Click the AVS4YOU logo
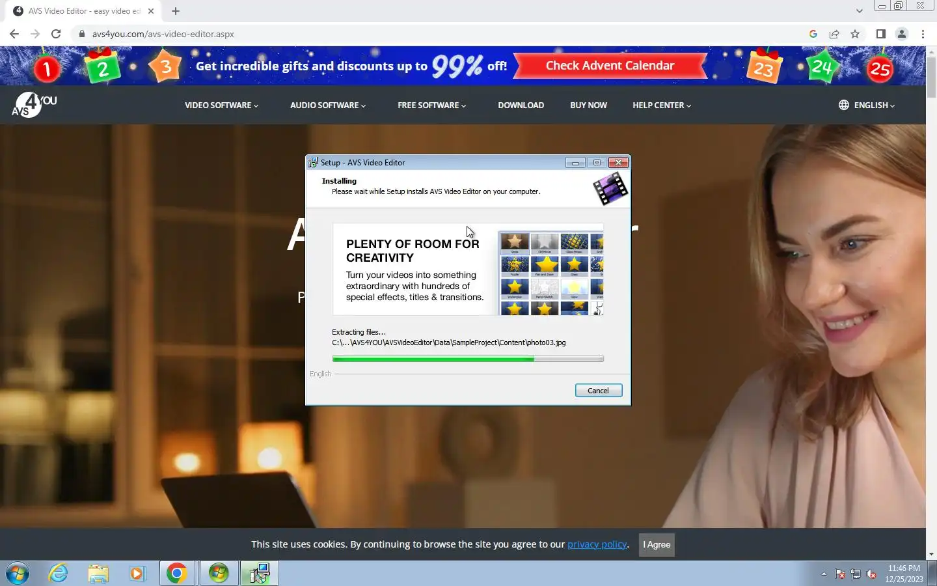This screenshot has width=937, height=586. click(34, 104)
